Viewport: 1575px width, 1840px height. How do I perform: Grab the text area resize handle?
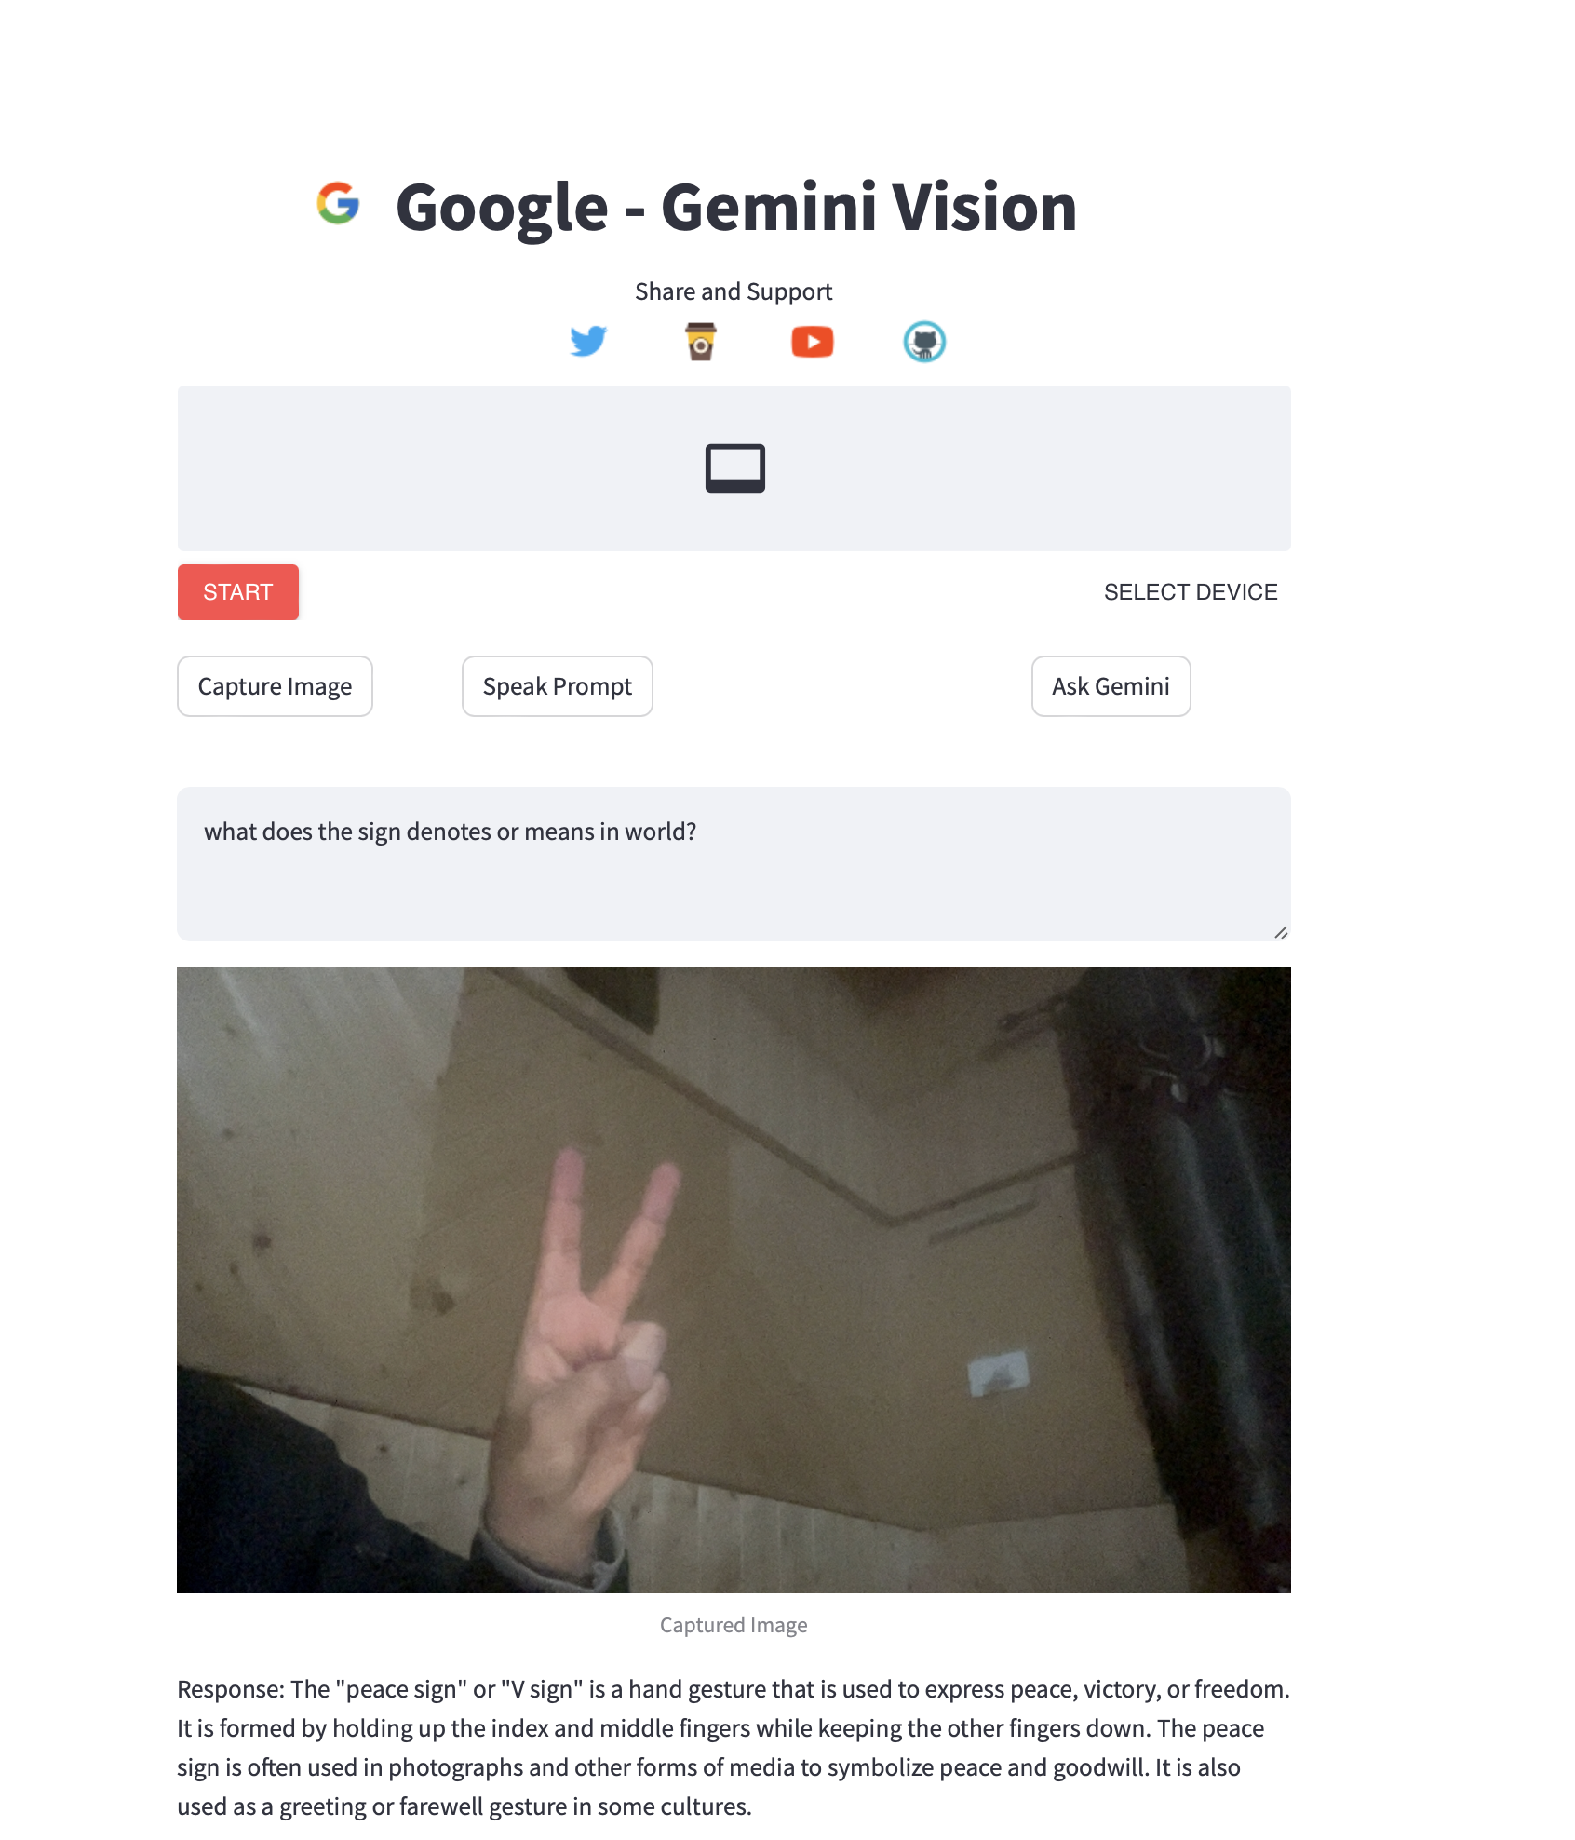[1281, 932]
